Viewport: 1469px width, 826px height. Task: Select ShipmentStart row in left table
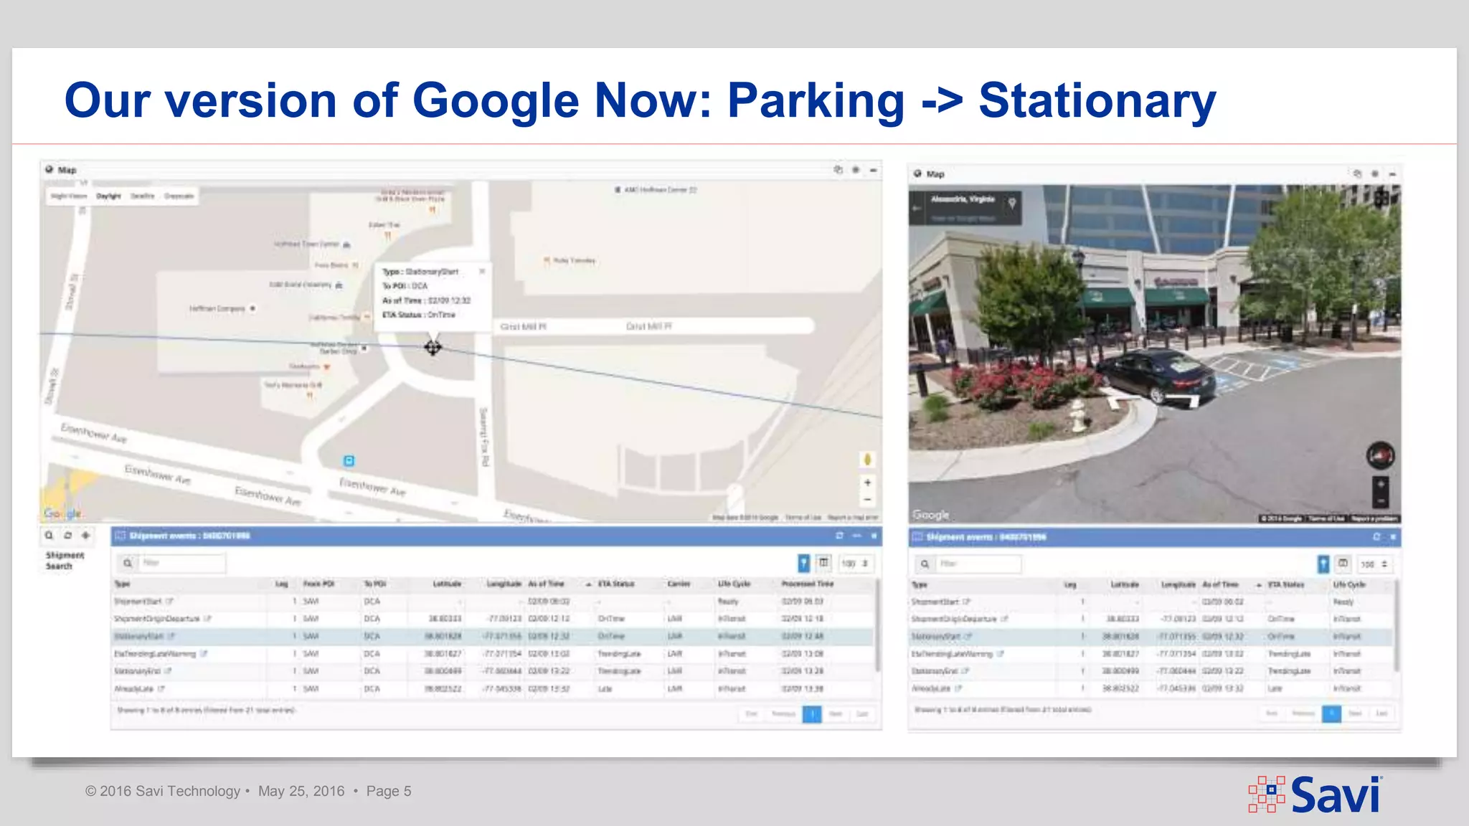click(493, 602)
